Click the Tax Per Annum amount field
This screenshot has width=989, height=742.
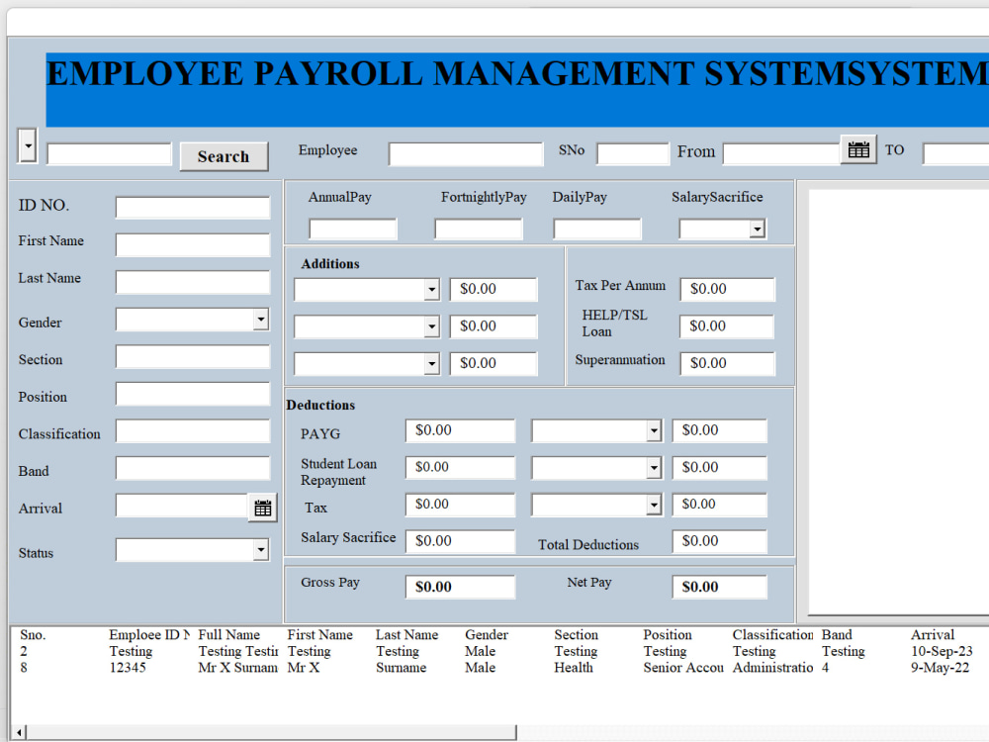pyautogui.click(x=727, y=289)
